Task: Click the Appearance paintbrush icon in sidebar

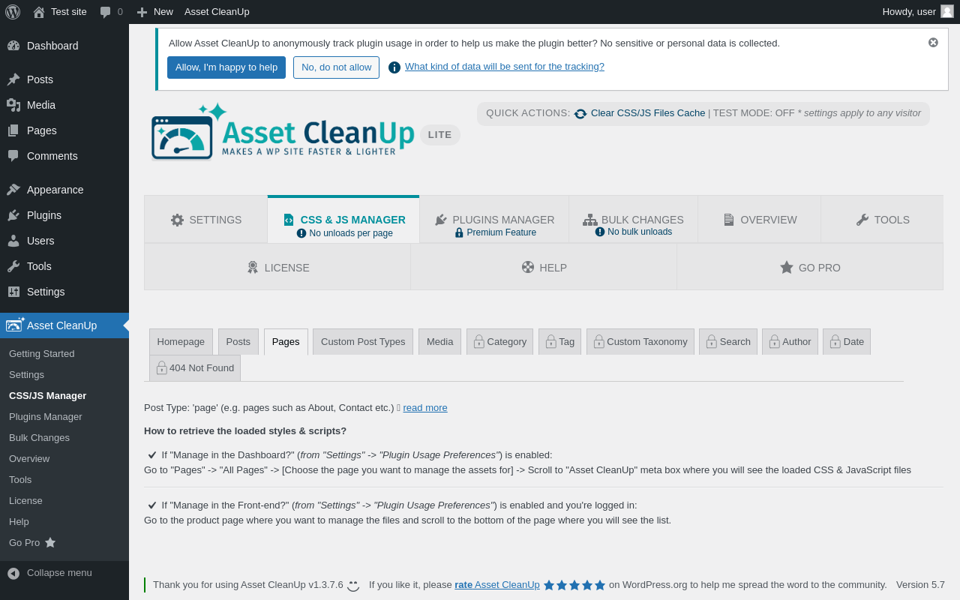Action: tap(13, 190)
